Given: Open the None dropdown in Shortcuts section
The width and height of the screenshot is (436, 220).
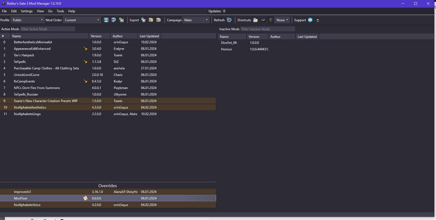Looking at the screenshot, I should tap(282, 20).
